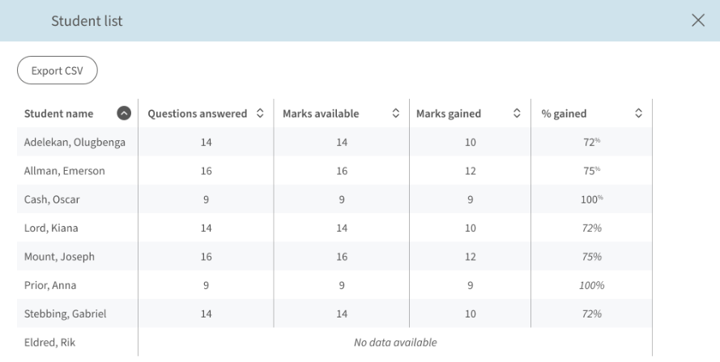
Task: Click the Export CSV button
Action: click(58, 70)
